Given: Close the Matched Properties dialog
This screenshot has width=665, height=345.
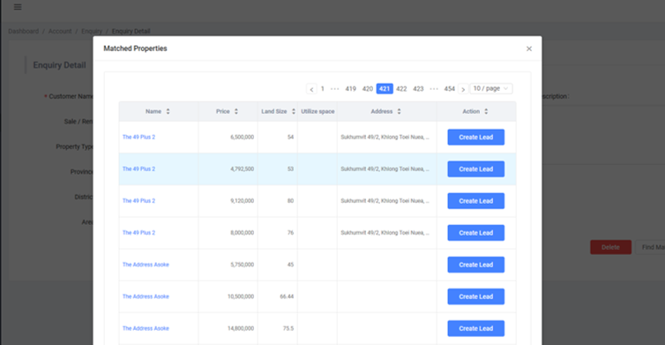Looking at the screenshot, I should coord(529,49).
